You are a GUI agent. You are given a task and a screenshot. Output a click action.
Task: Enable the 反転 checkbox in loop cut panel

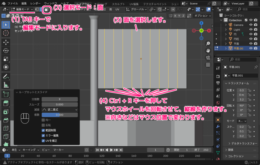43,125
